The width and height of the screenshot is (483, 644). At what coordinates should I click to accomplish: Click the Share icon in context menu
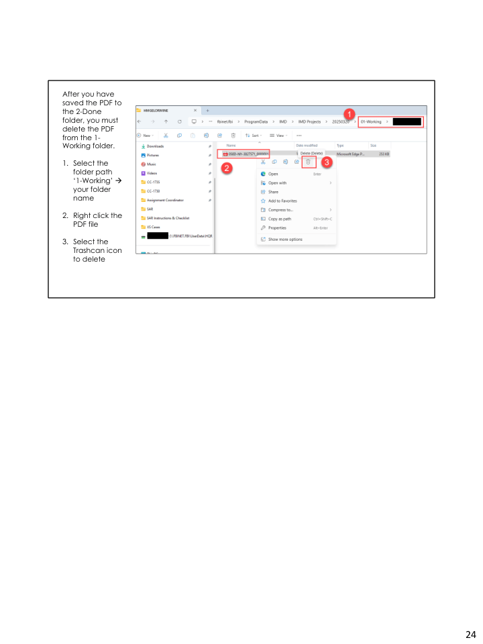[x=297, y=162]
